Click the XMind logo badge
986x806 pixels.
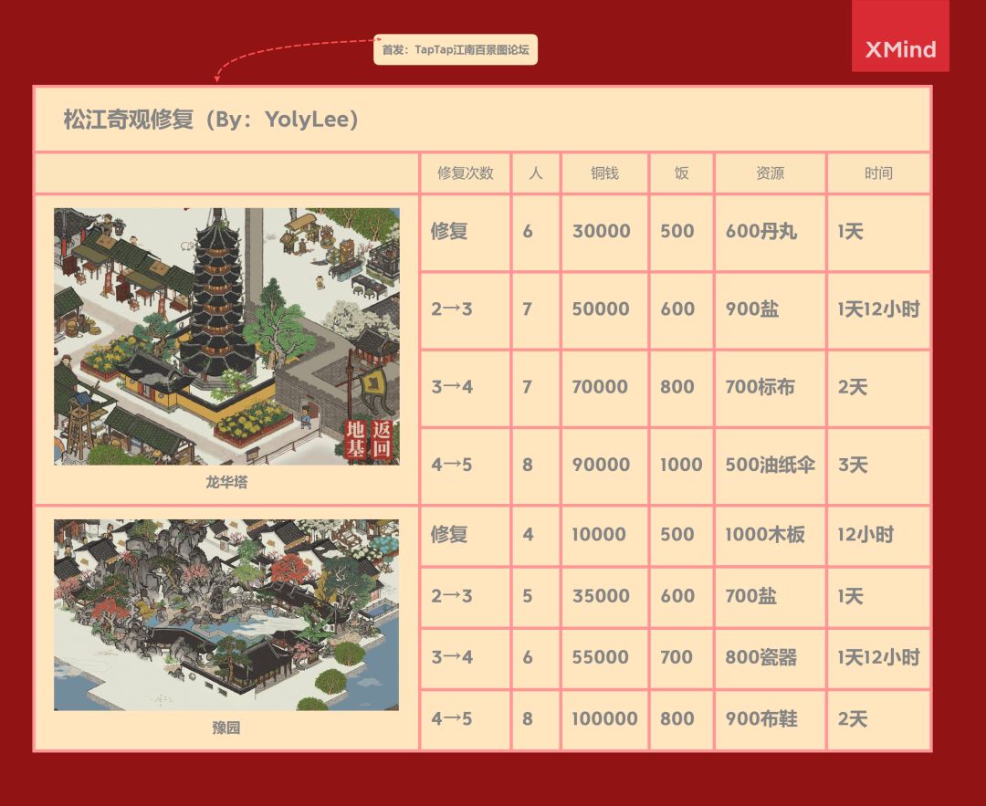[x=900, y=36]
